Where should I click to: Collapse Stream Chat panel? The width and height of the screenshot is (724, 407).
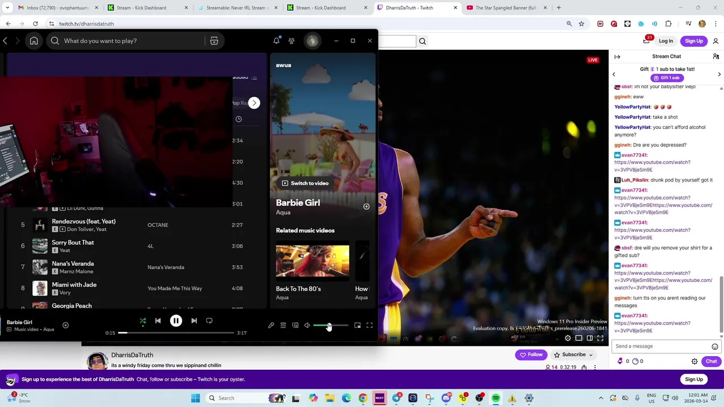click(x=617, y=57)
